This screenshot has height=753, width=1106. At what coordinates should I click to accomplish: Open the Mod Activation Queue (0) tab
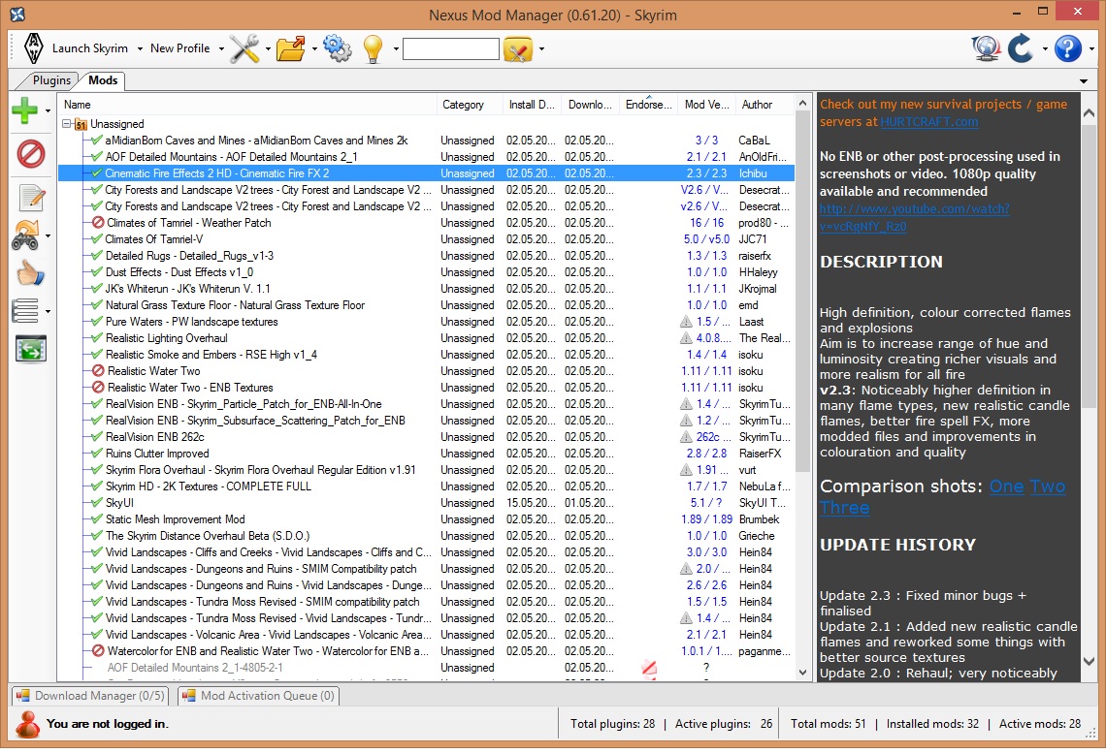click(x=260, y=696)
